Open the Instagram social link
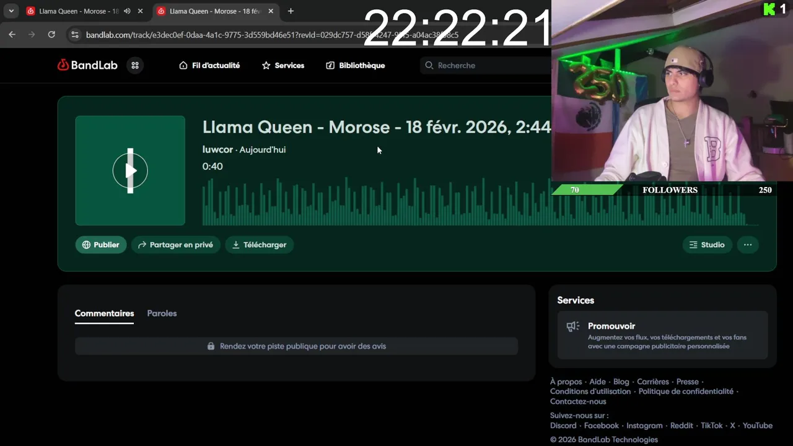 (x=644, y=426)
